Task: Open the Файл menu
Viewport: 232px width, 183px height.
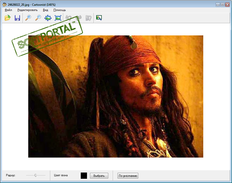Action: pos(8,10)
